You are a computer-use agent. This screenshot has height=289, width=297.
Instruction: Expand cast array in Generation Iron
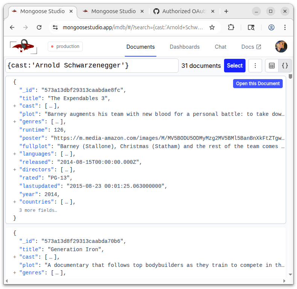pos(15,257)
